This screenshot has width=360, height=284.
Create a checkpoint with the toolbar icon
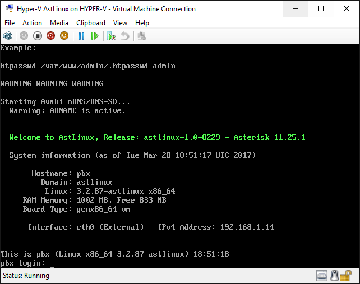pyautogui.click(x=112, y=36)
